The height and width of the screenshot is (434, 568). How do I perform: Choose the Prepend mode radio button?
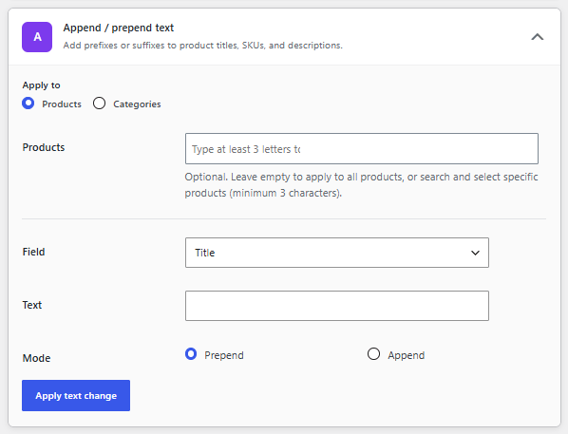tap(191, 354)
